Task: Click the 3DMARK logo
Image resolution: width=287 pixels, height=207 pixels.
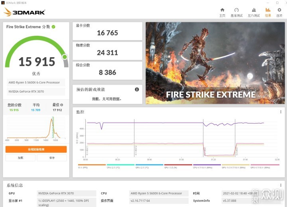Action: pos(24,12)
